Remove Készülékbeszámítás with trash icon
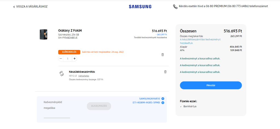 (165, 72)
